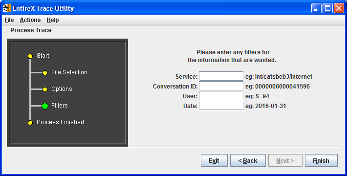
Task: Click the Process Finished step dot
Action: [x=30, y=123]
